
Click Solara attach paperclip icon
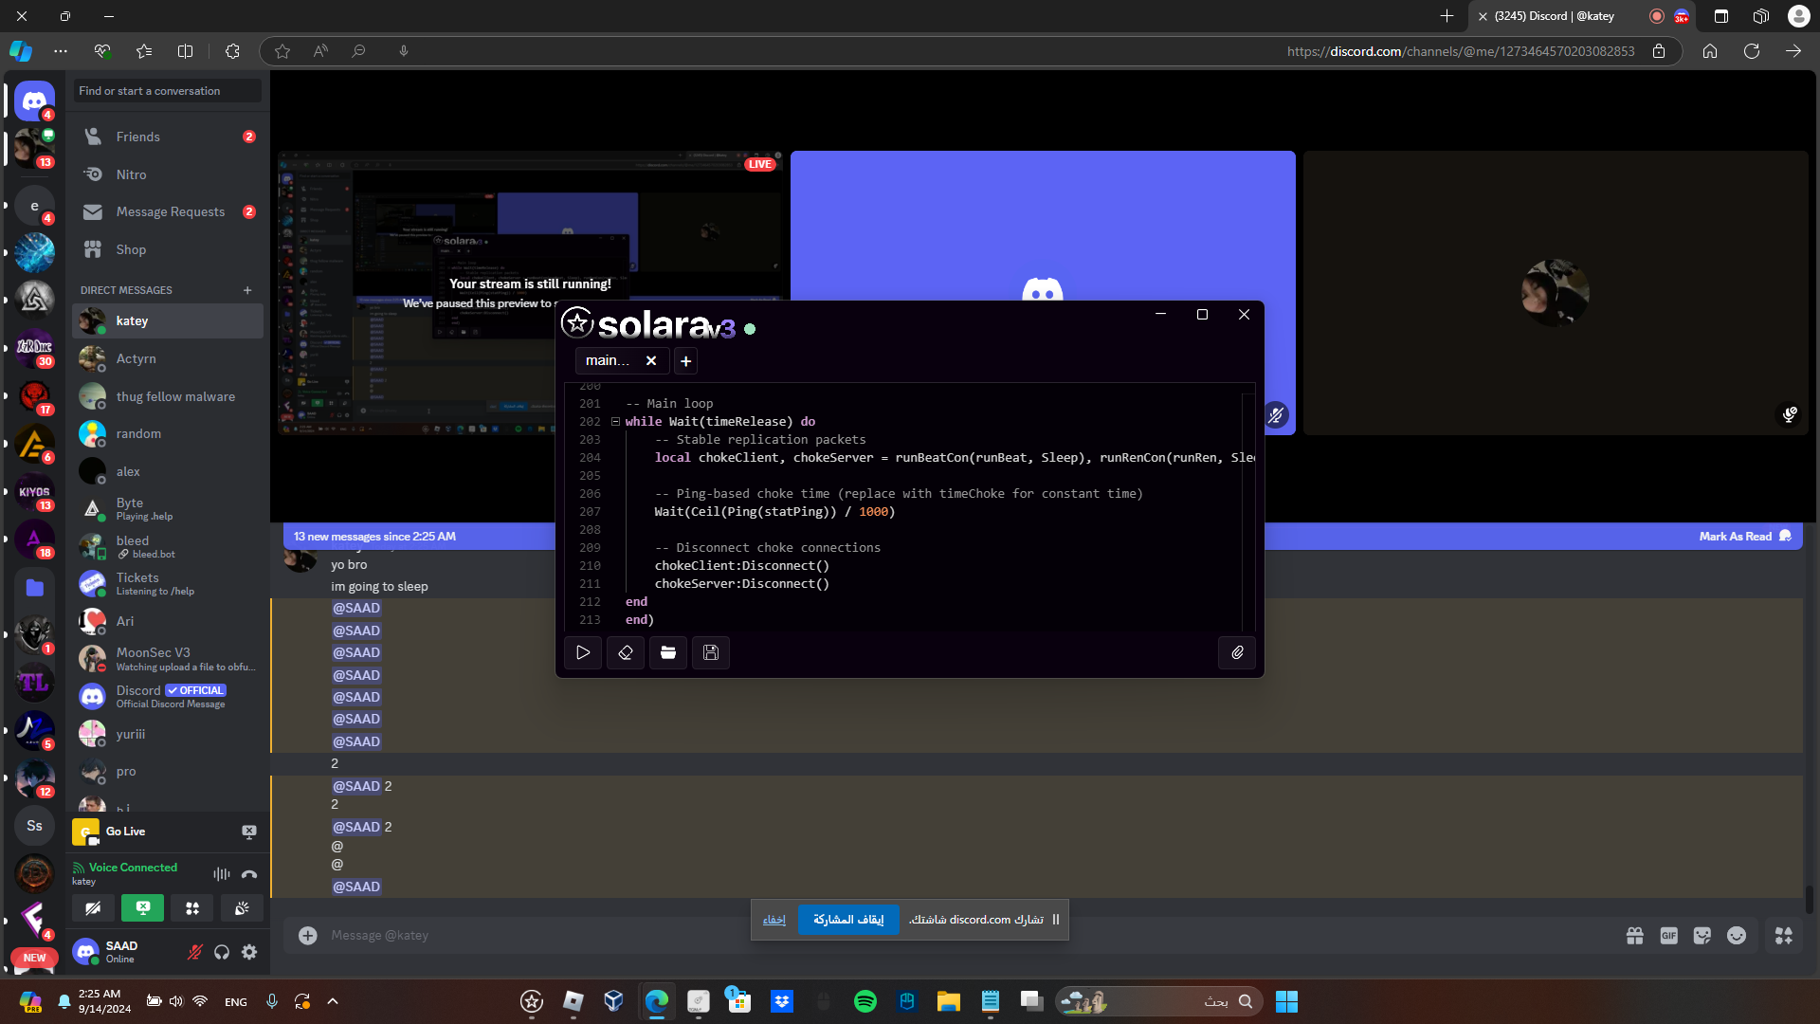tap(1237, 652)
